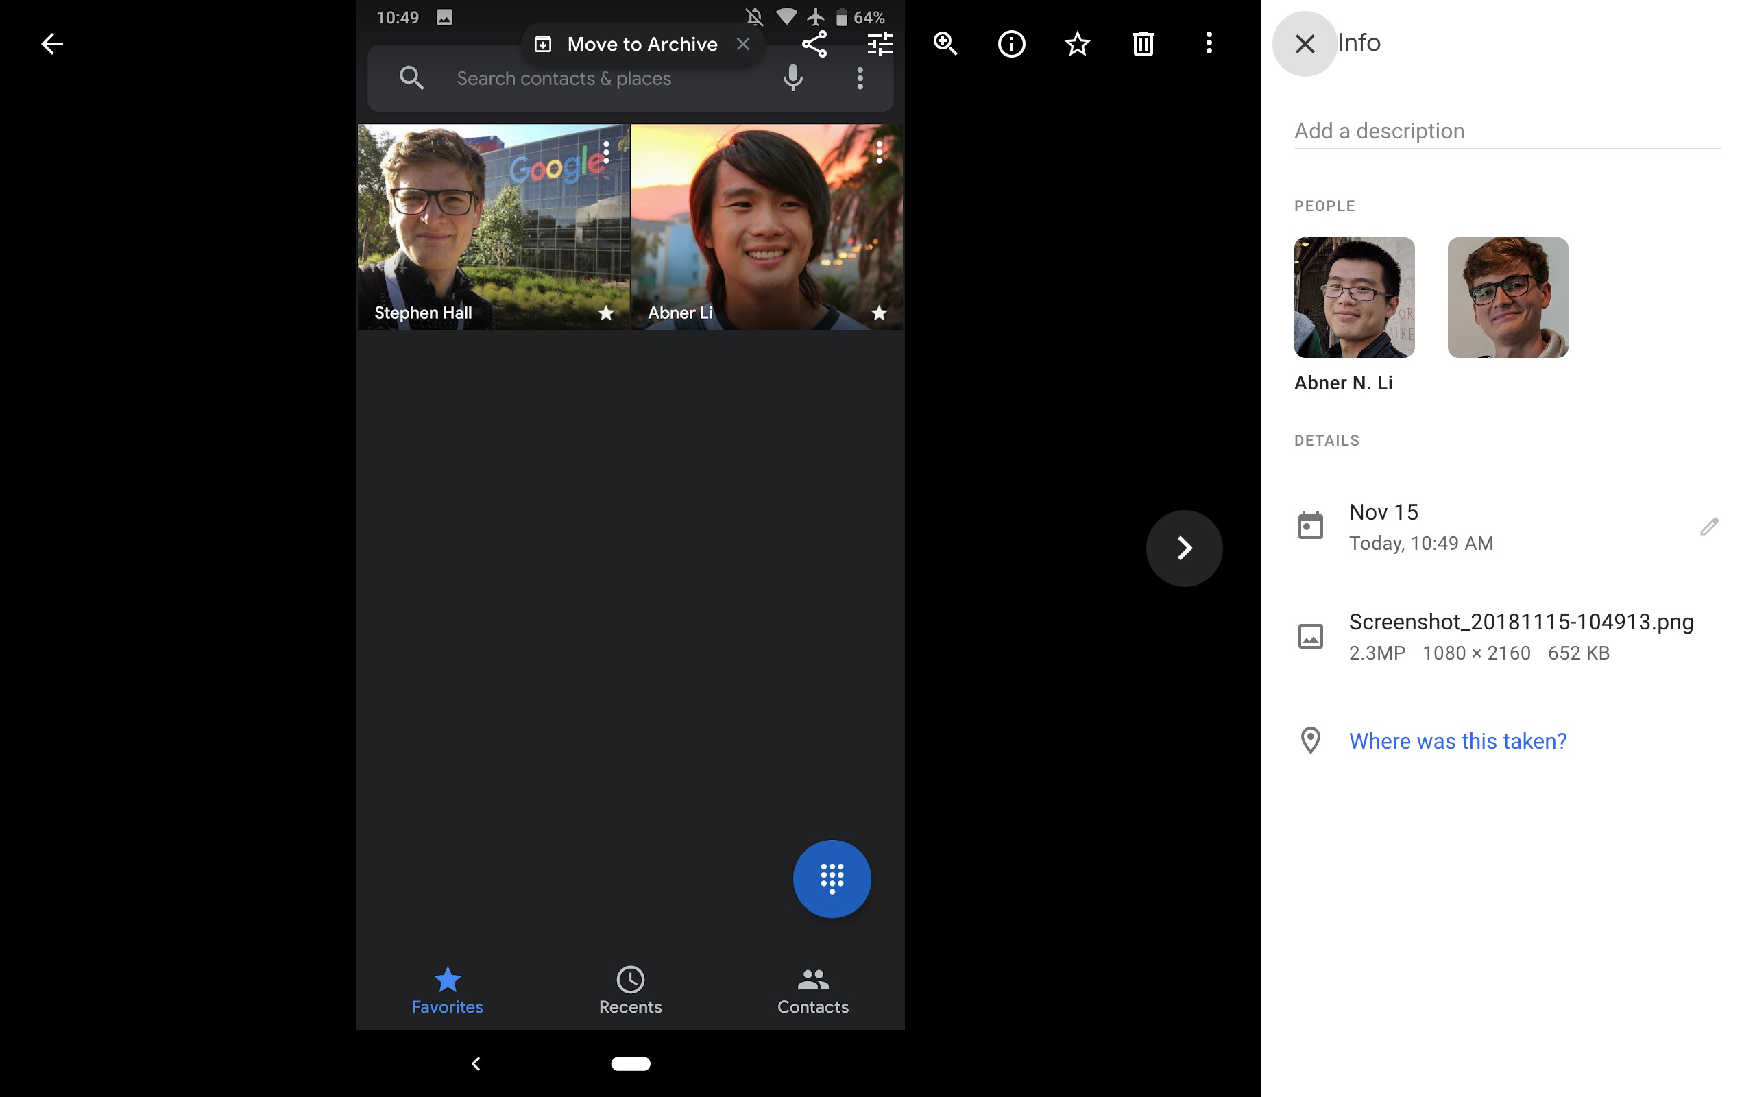Toggle the favorite star on Abner Li
The image size is (1755, 1097).
879,313
